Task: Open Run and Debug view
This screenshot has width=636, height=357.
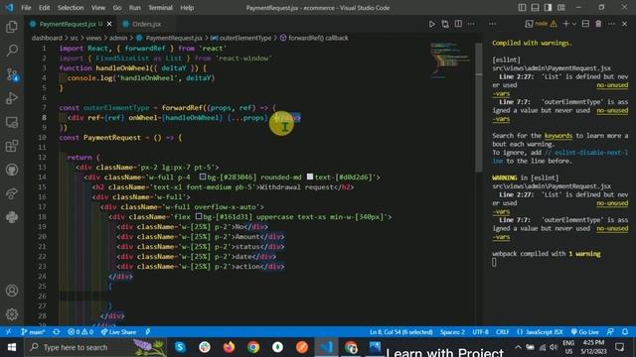Action: click(x=12, y=98)
